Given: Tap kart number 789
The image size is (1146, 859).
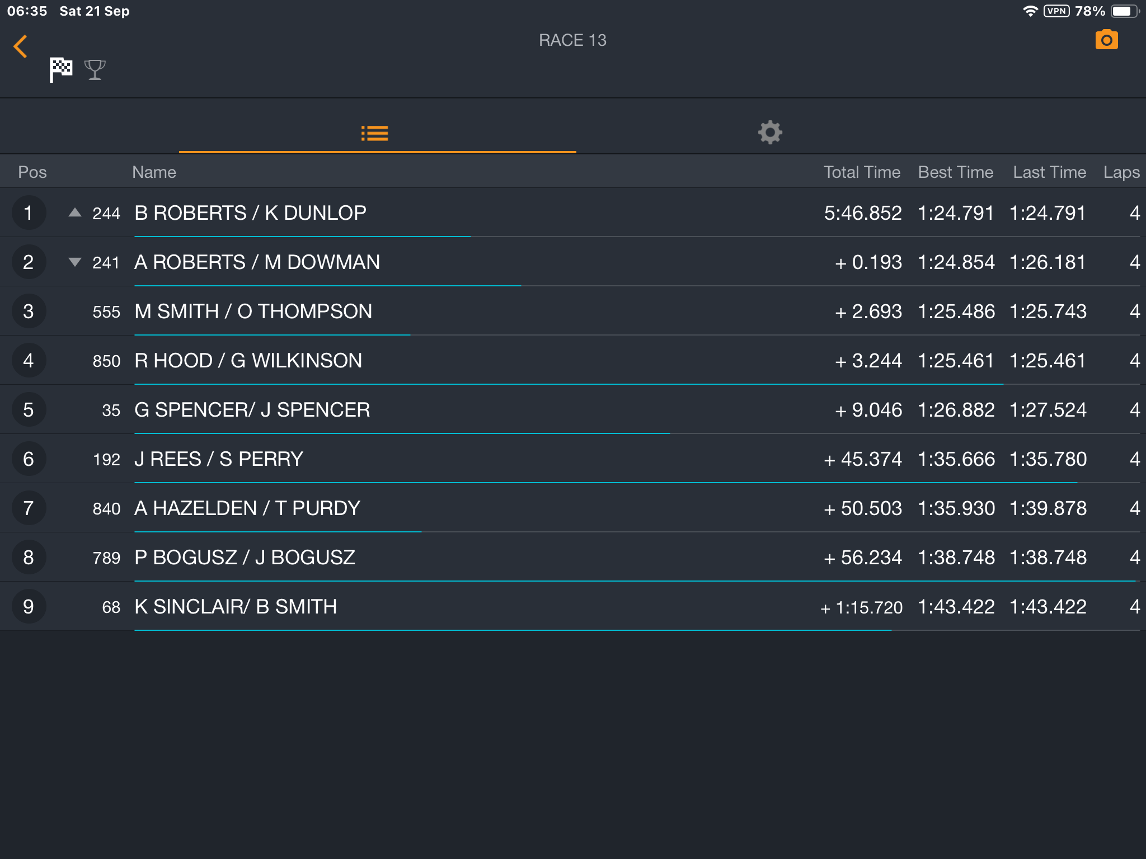Looking at the screenshot, I should click(x=106, y=558).
